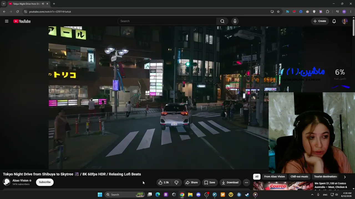Open the Windows taskbar search box
Viewport: 355px width, 199px height.
(x=125, y=195)
